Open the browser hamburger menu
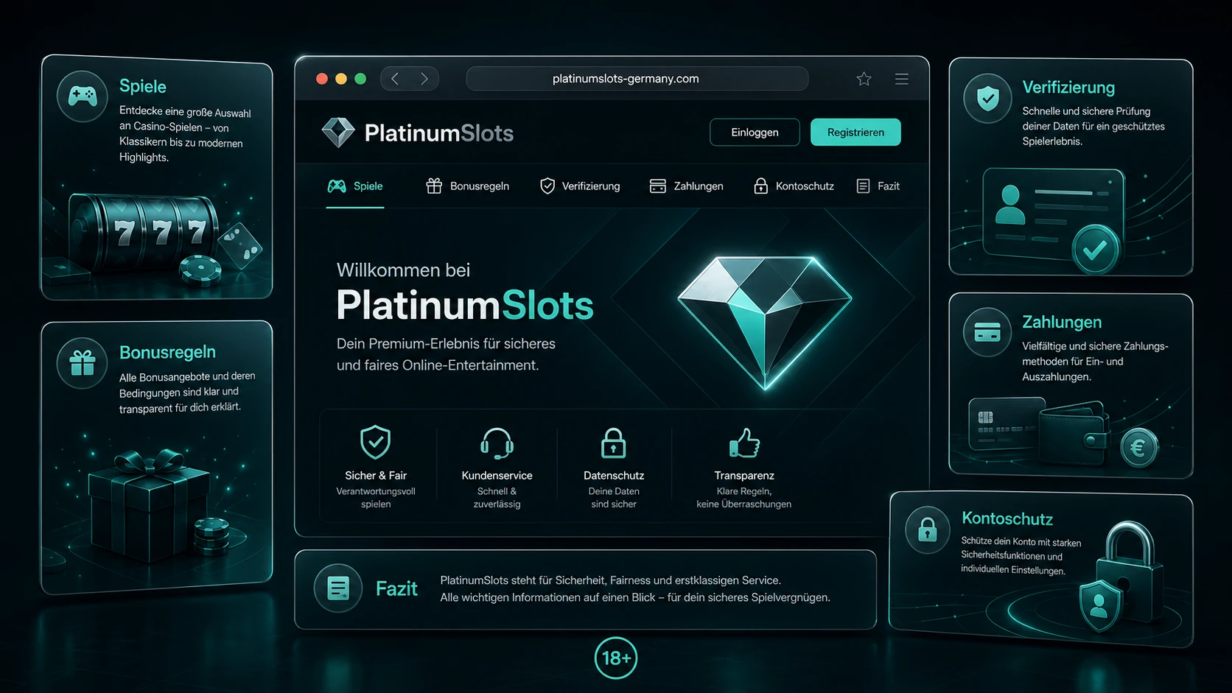Viewport: 1232px width, 693px height. tap(902, 79)
